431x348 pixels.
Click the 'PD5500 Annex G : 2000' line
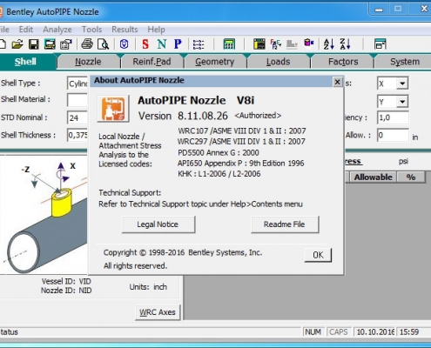coord(219,152)
